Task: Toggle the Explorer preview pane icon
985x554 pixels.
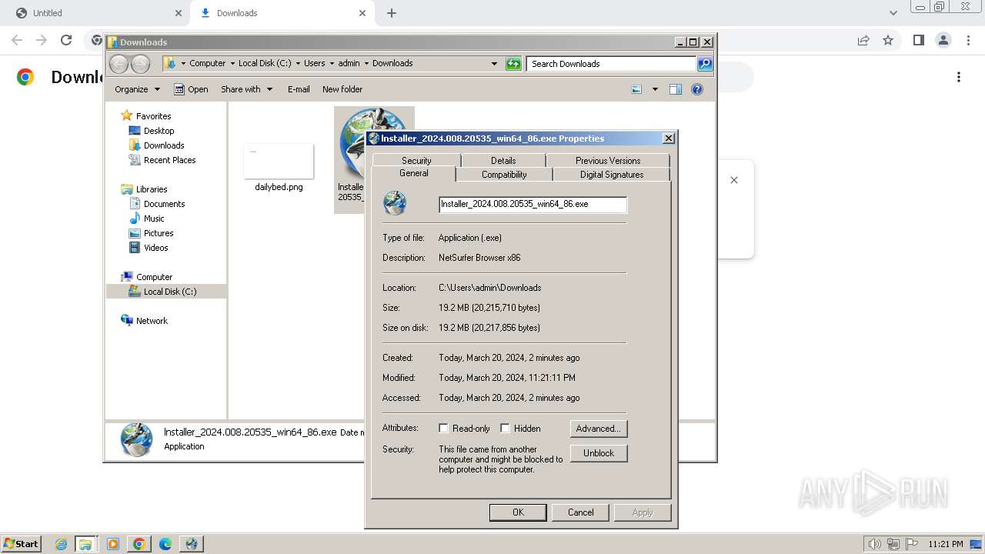Action: 676,89
